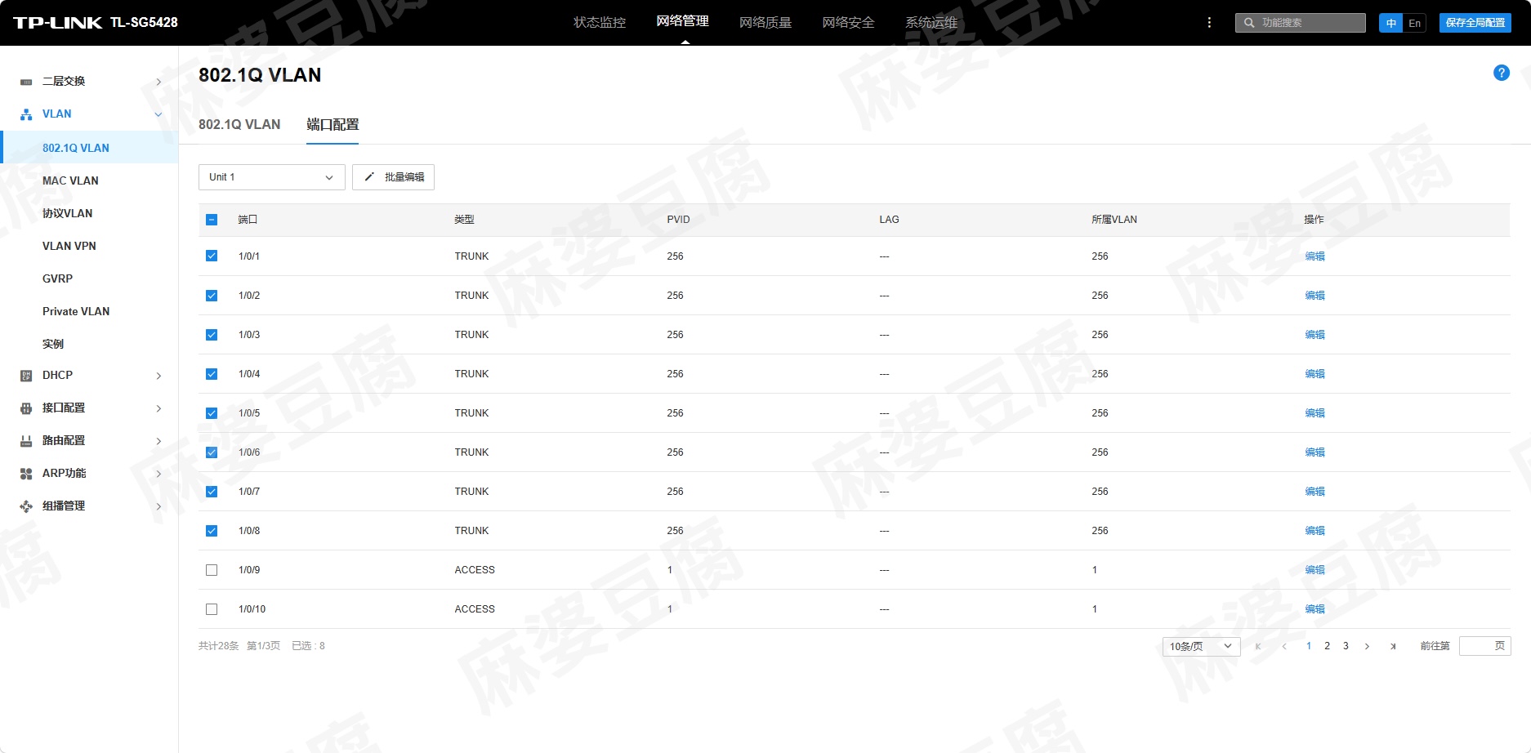
Task: Click the pencil icon in batch edit
Action: coord(369,177)
